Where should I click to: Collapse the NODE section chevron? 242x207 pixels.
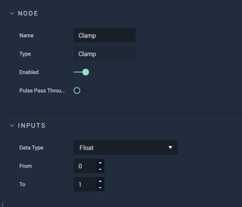point(12,14)
